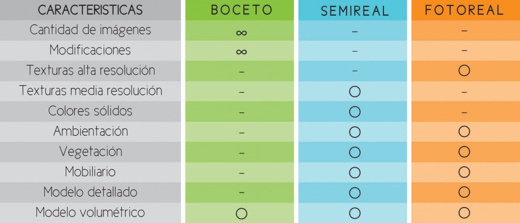This screenshot has width=520, height=223.
Task: Click Boceto circle in Modelo volumétrico row
Action: point(242,213)
